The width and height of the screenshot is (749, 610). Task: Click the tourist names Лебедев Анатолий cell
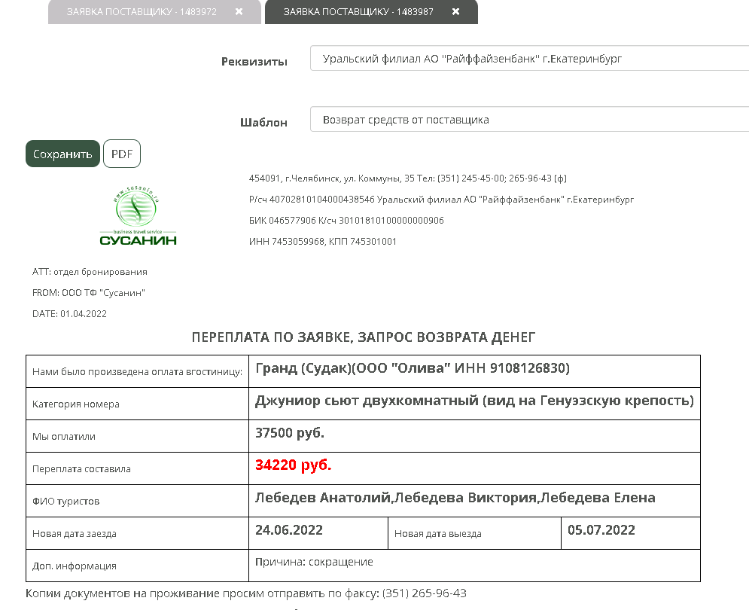click(x=455, y=498)
